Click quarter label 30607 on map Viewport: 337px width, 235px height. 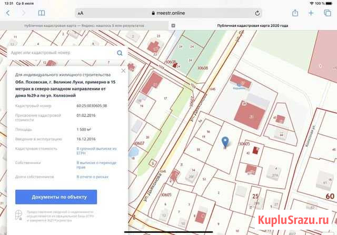(139, 143)
